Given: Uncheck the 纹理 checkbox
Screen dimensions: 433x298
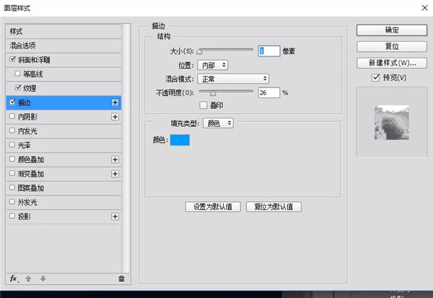Looking at the screenshot, I should click(x=18, y=88).
